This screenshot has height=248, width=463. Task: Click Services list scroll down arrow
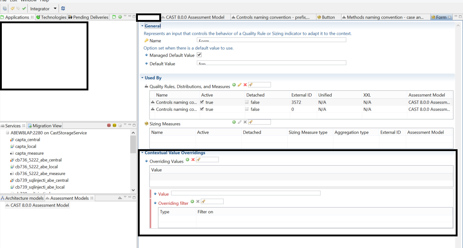(133, 190)
